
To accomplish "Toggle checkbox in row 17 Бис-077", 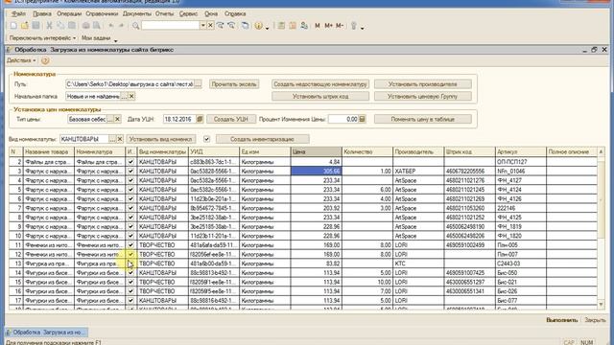I will coord(130,300).
